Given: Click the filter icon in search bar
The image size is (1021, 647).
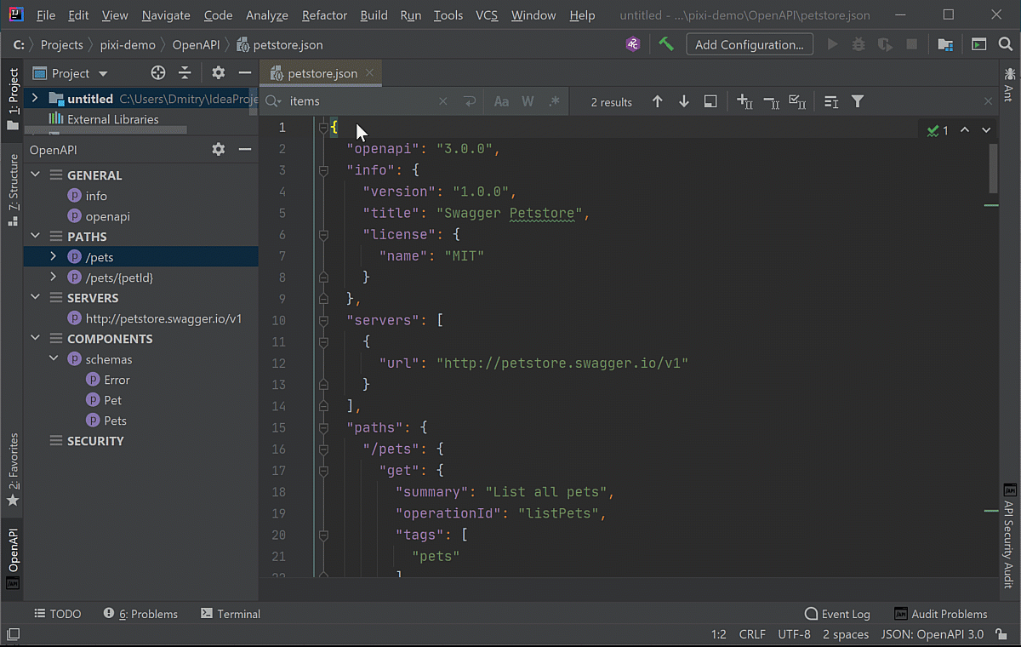Looking at the screenshot, I should (x=858, y=101).
